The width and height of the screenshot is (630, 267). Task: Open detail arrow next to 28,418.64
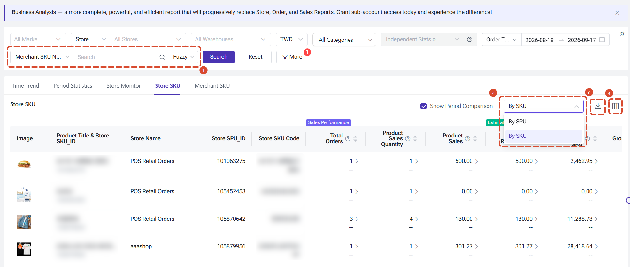[x=596, y=247]
